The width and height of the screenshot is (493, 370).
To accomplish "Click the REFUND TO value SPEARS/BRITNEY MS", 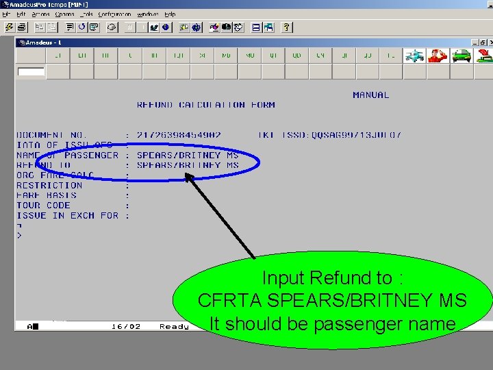I will (x=188, y=165).
